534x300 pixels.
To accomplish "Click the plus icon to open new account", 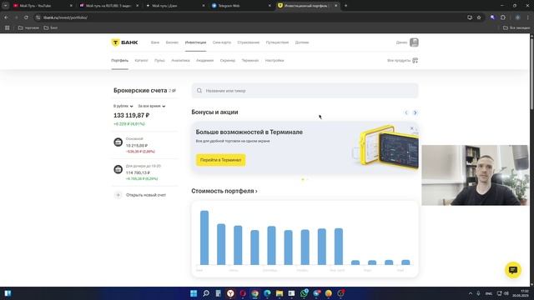I will tap(118, 195).
